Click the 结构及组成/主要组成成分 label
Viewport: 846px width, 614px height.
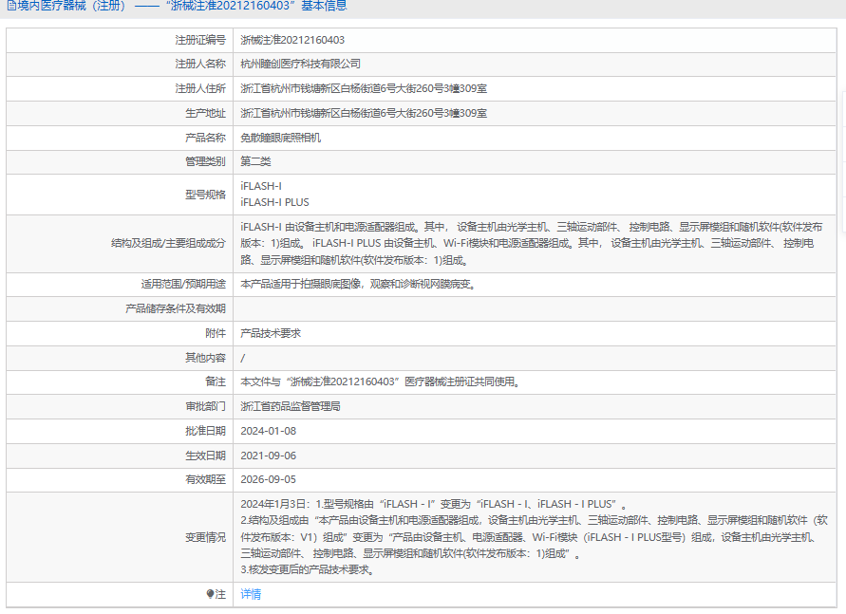pyautogui.click(x=168, y=244)
